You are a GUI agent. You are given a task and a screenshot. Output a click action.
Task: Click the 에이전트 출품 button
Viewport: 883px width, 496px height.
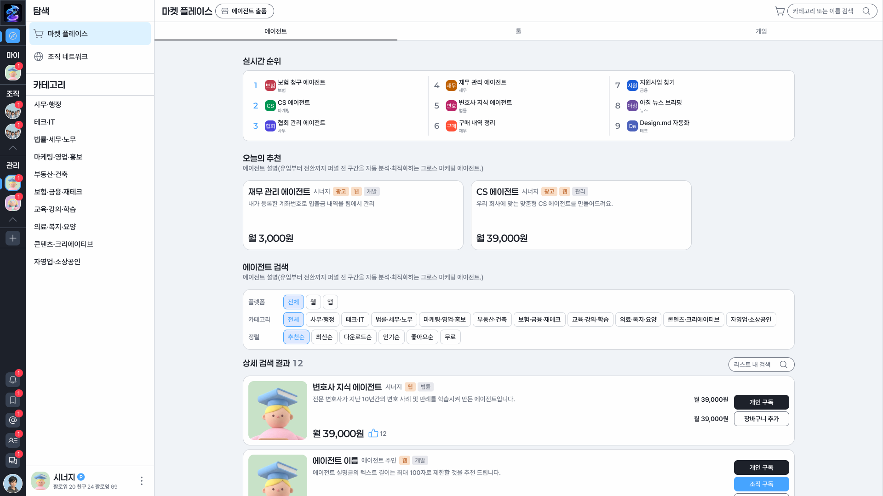pos(245,11)
